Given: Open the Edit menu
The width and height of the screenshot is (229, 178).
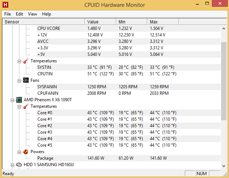Looking at the screenshot, I should (x=19, y=14).
